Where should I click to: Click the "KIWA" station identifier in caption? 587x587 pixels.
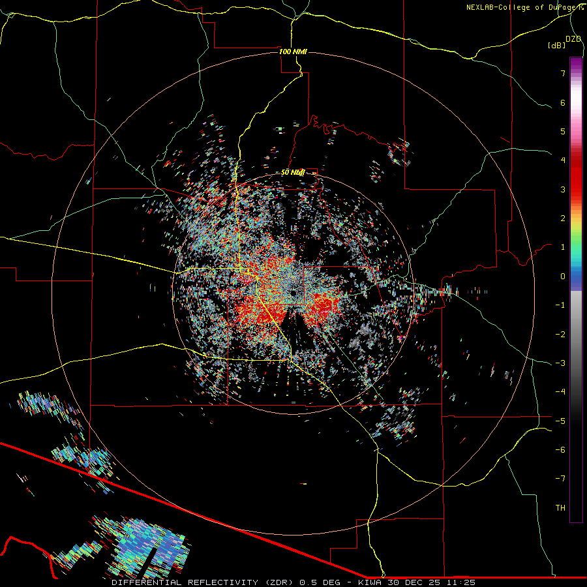click(369, 582)
